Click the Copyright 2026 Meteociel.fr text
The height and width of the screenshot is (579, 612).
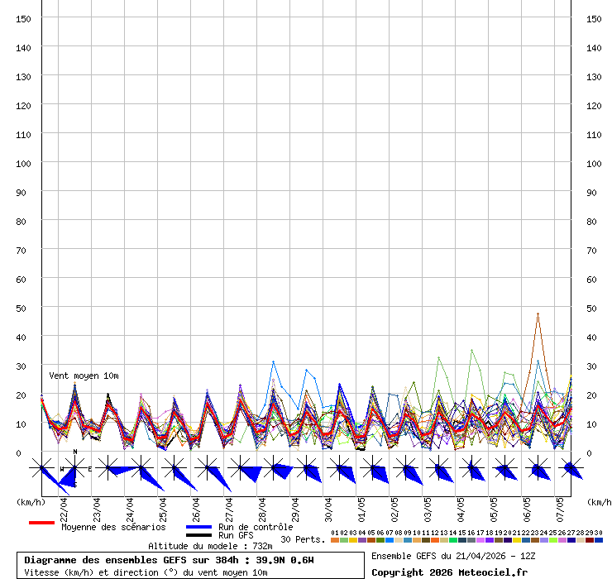coord(449,572)
